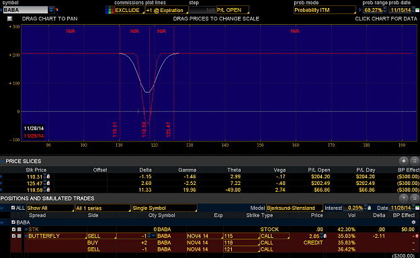Open the Single Symbol dropdown
The height and width of the screenshot is (258, 420).
[x=165, y=208]
